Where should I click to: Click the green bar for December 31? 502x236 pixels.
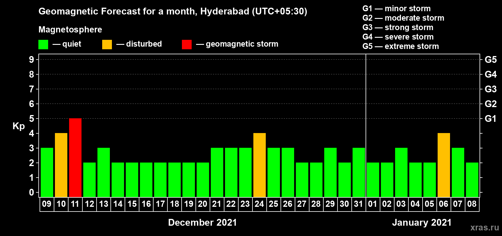click(x=359, y=173)
